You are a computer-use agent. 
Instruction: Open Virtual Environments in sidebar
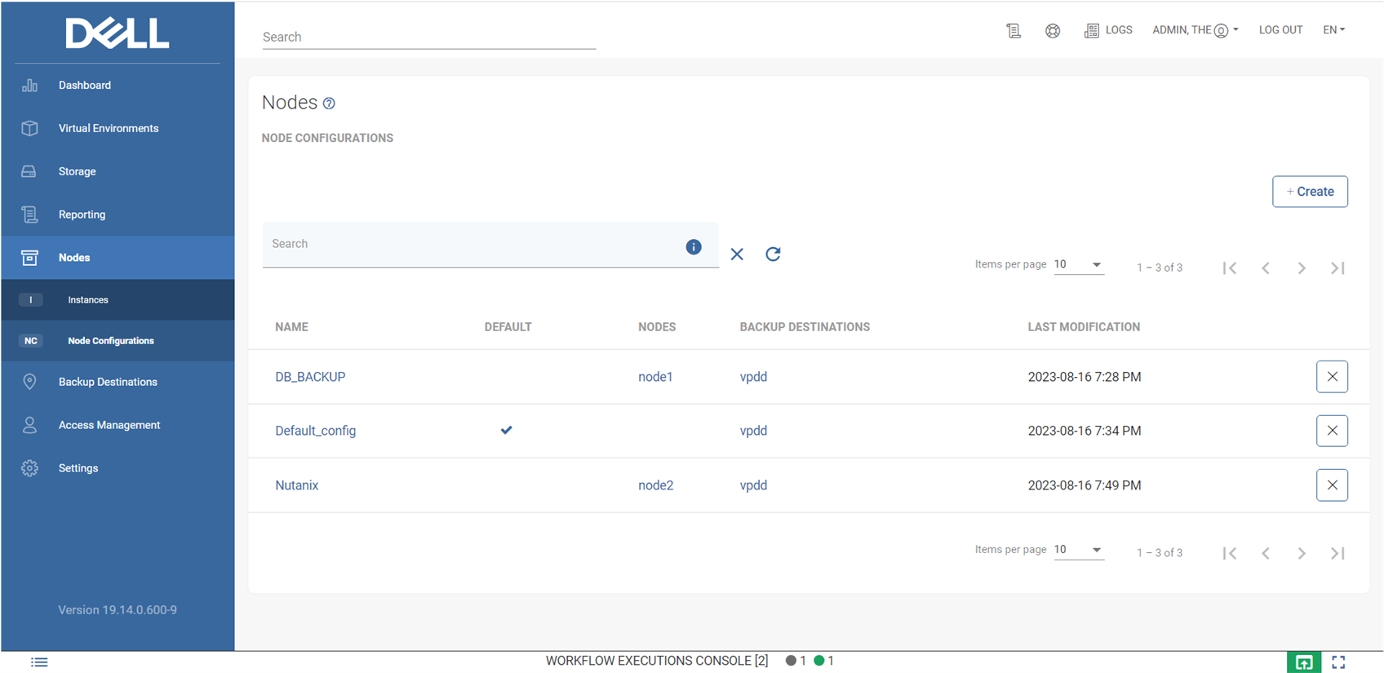(x=109, y=128)
